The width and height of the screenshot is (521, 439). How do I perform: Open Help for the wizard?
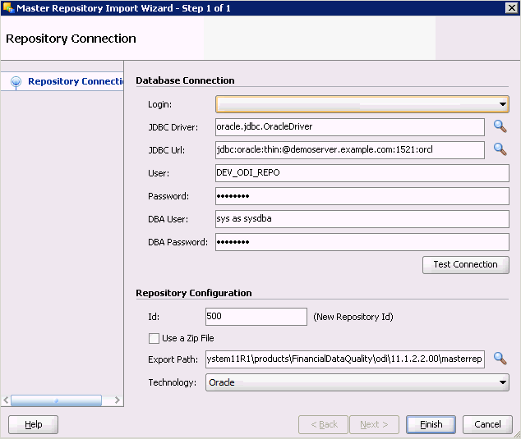pos(33,424)
